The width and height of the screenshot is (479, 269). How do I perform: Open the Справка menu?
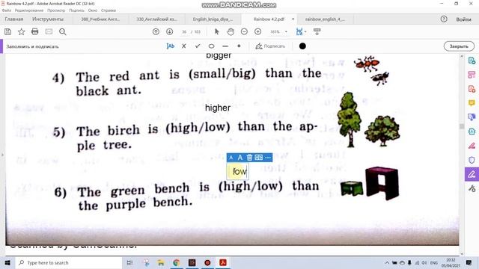pos(109,10)
